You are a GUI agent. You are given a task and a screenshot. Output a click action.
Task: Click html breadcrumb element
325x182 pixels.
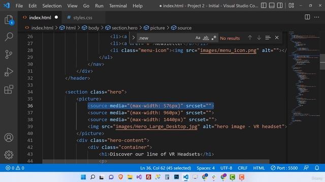coord(71,28)
